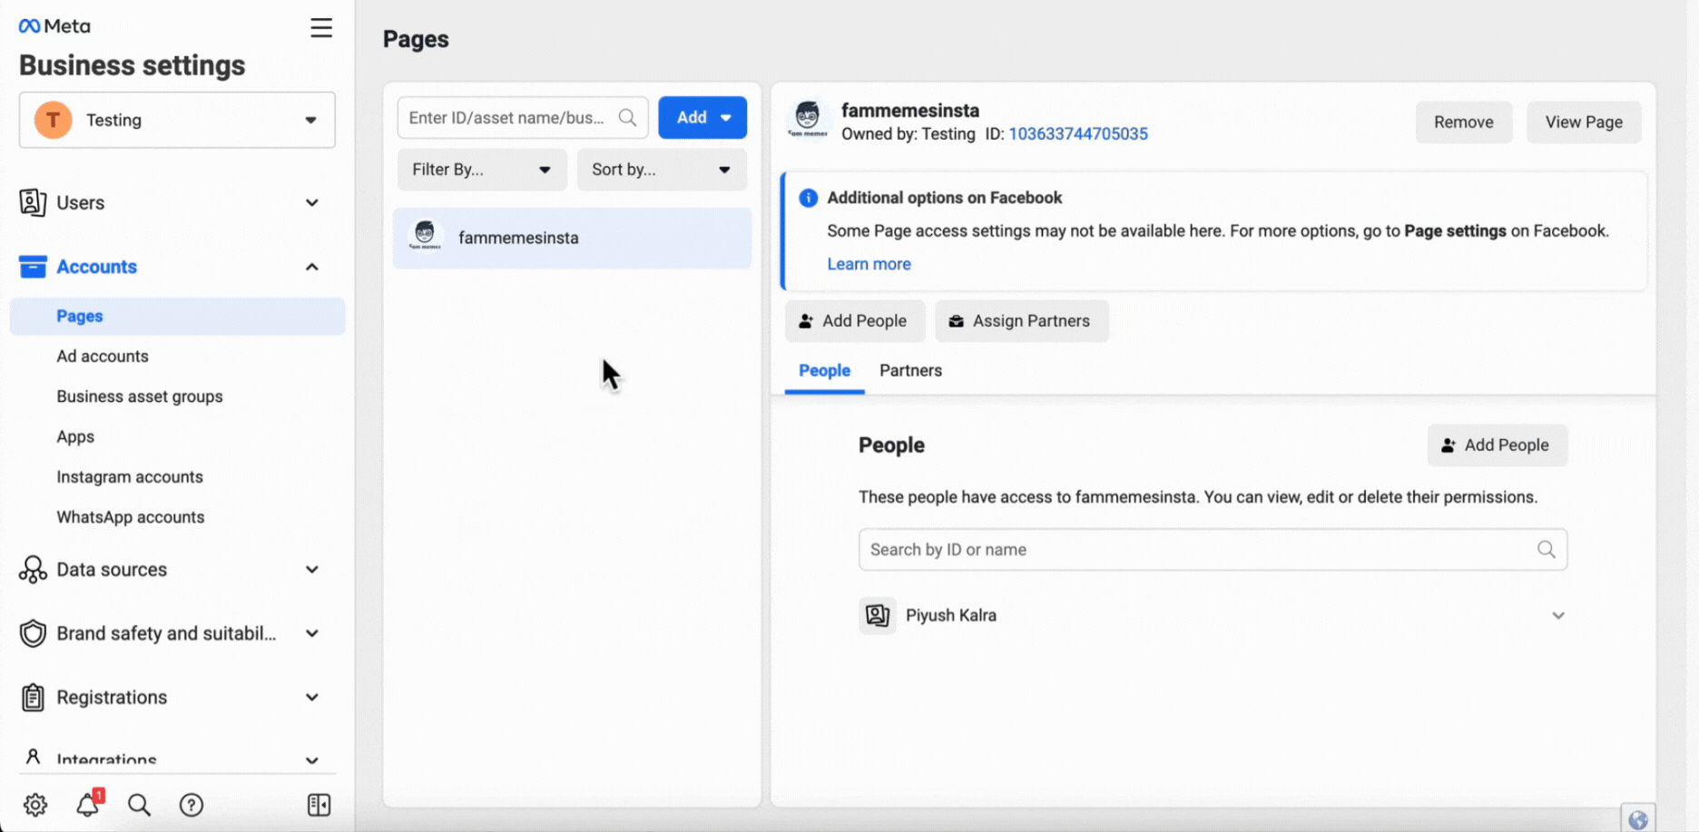Click fammemesinsta page avatar in header
This screenshot has width=1699, height=832.
(807, 119)
